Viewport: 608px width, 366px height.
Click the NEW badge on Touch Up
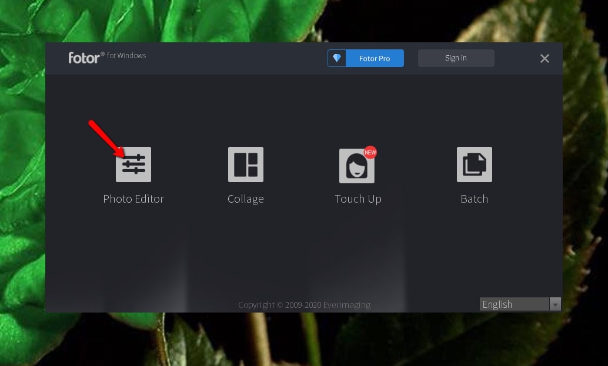(370, 152)
